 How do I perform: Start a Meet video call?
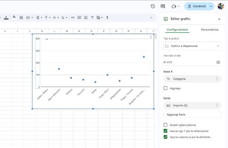click(x=174, y=6)
